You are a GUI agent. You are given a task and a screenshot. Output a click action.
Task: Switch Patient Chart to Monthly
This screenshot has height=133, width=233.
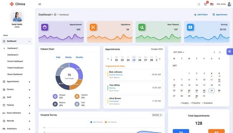click(80, 57)
